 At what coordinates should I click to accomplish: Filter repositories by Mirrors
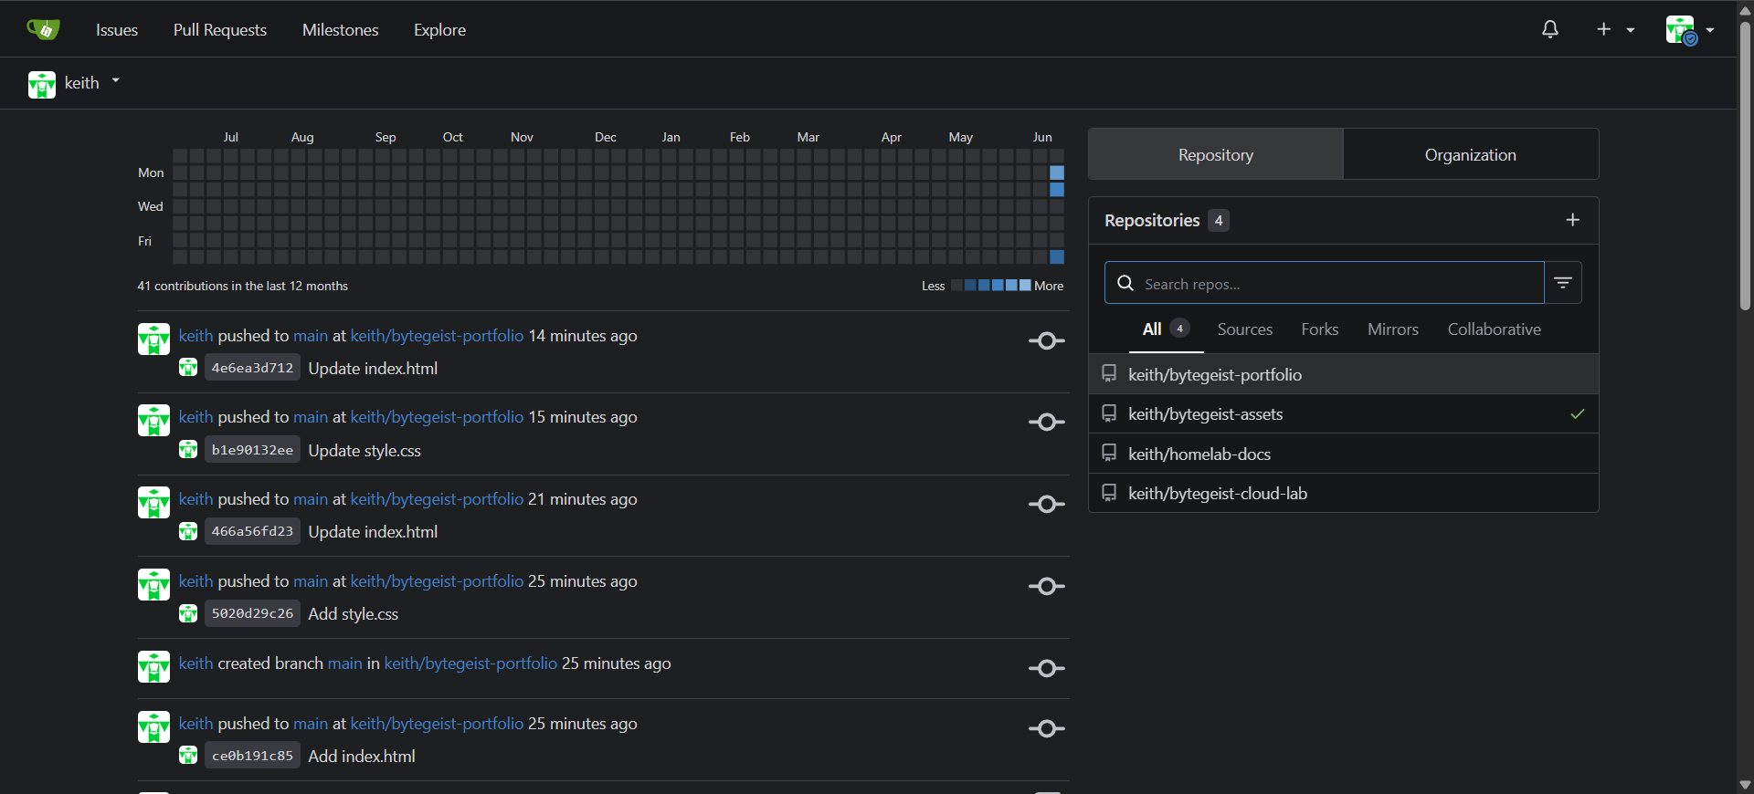(1393, 329)
